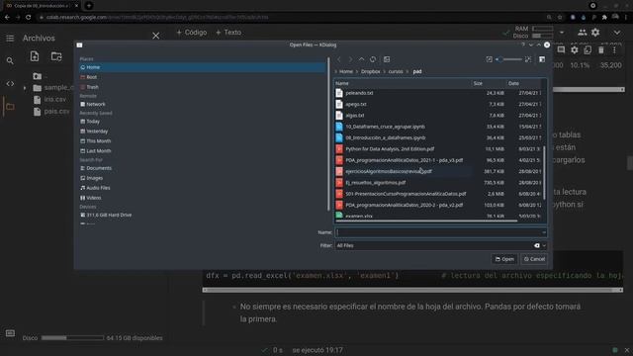
Task: Delete the cell with trash icon
Action: [601, 49]
